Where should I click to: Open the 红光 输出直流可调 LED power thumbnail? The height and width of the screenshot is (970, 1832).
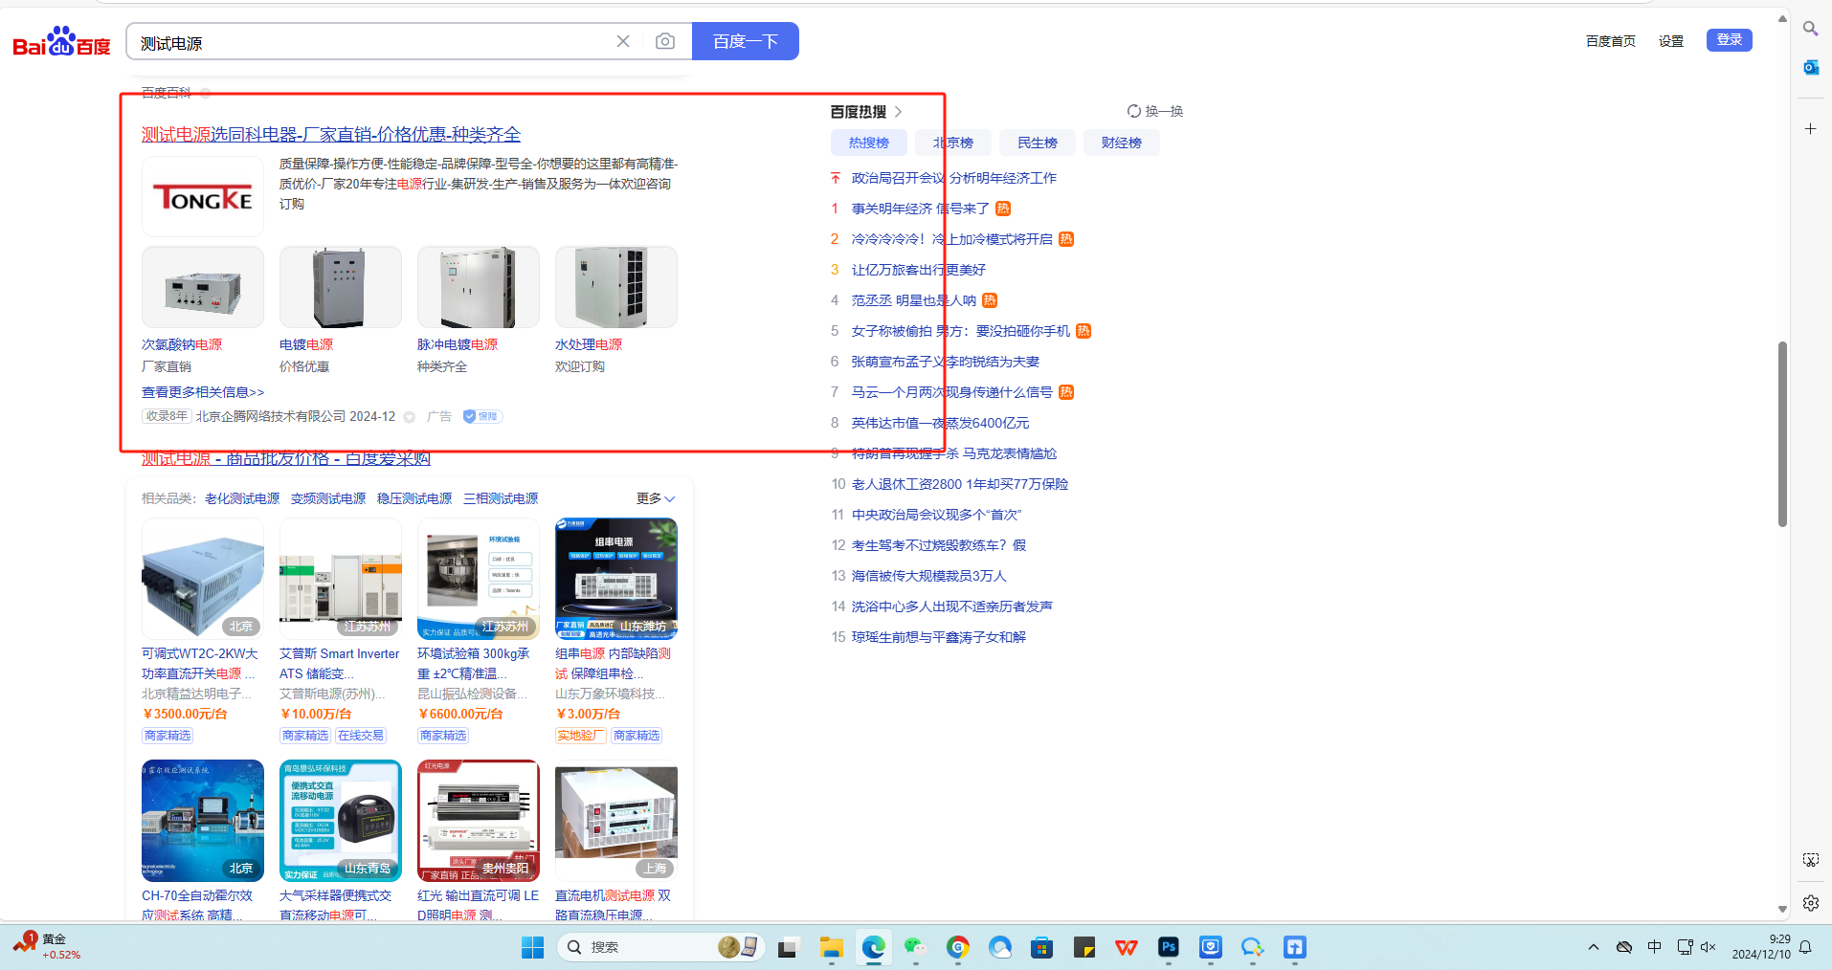point(479,821)
